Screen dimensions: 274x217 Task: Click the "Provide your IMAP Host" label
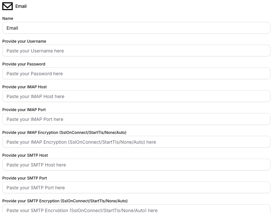coord(24,87)
